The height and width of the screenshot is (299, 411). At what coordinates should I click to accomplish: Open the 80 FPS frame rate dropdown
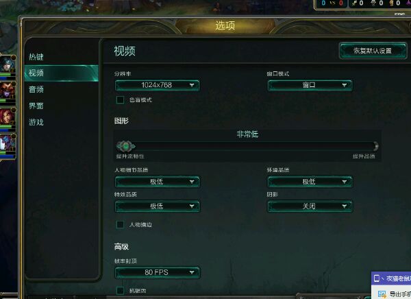[x=158, y=272]
